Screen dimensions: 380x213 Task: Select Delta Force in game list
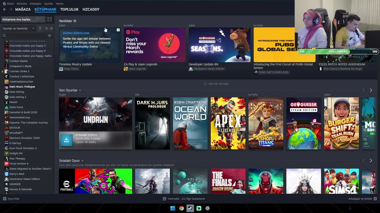click(x=16, y=107)
